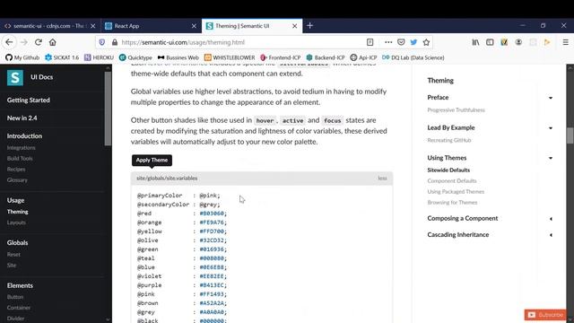Collapse the Lead By Example section arrow
Image resolution: width=574 pixels, height=323 pixels.
tap(551, 128)
